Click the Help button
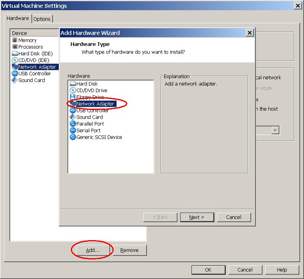 [282, 270]
